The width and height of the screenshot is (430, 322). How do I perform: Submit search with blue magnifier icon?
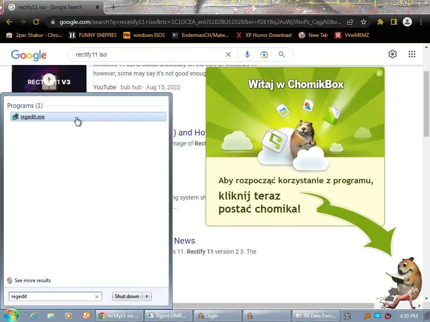(282, 55)
